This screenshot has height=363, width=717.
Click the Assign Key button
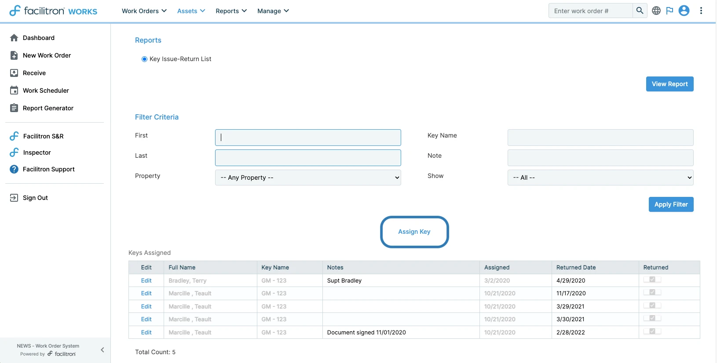click(414, 232)
